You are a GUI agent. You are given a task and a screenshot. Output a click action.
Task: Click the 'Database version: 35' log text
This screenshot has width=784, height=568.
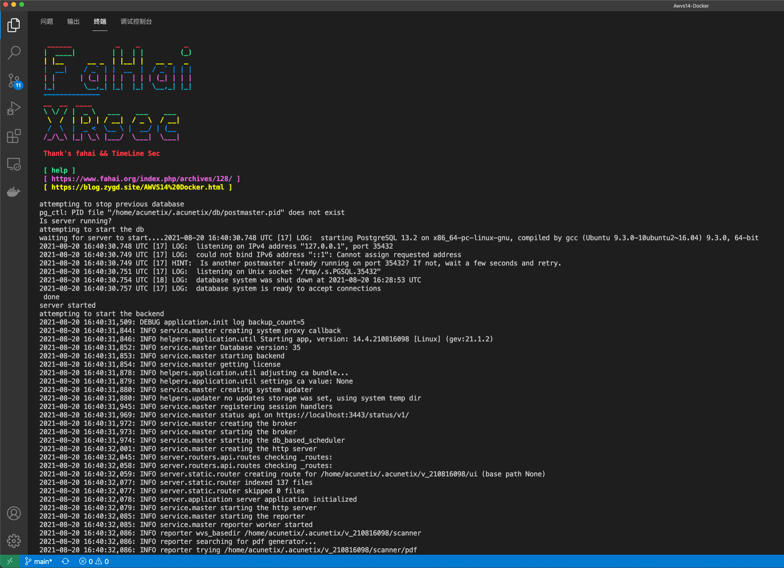[260, 347]
